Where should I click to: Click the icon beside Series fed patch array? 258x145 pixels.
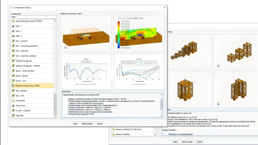coord(13,21)
